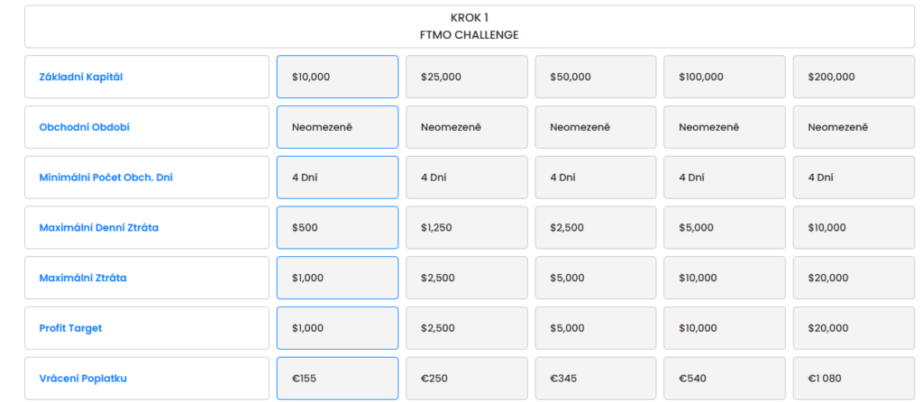Select the €1 080 fee refund cell
The height and width of the screenshot is (402, 923).
click(854, 379)
